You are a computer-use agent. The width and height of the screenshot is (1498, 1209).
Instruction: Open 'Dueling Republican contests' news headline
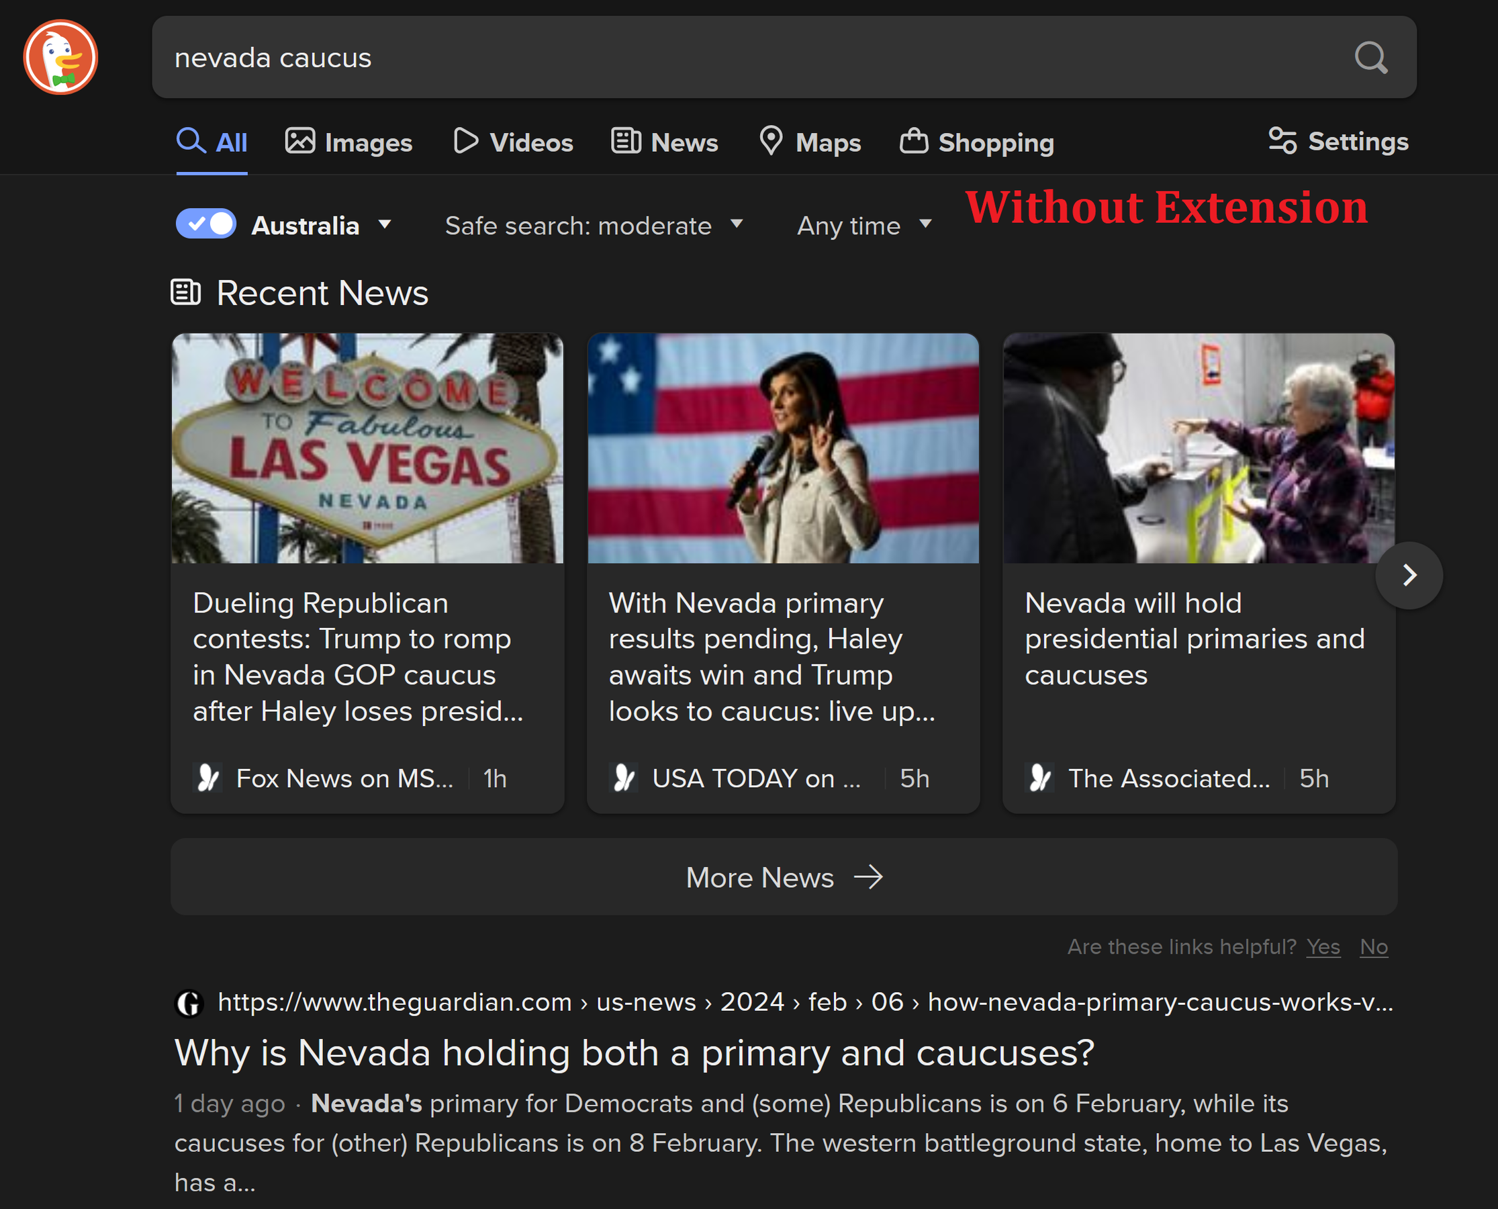pos(358,657)
